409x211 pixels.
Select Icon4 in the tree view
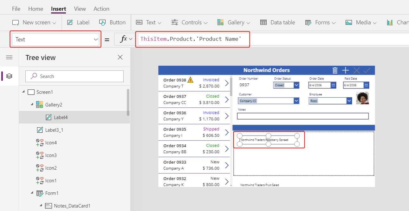(x=51, y=142)
